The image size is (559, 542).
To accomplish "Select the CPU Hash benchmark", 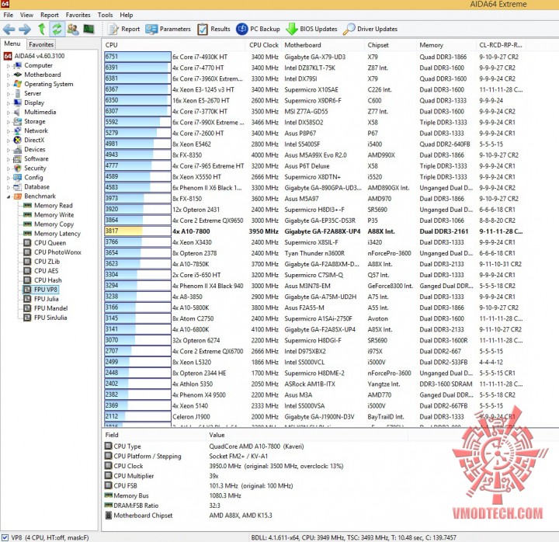I will click(48, 280).
